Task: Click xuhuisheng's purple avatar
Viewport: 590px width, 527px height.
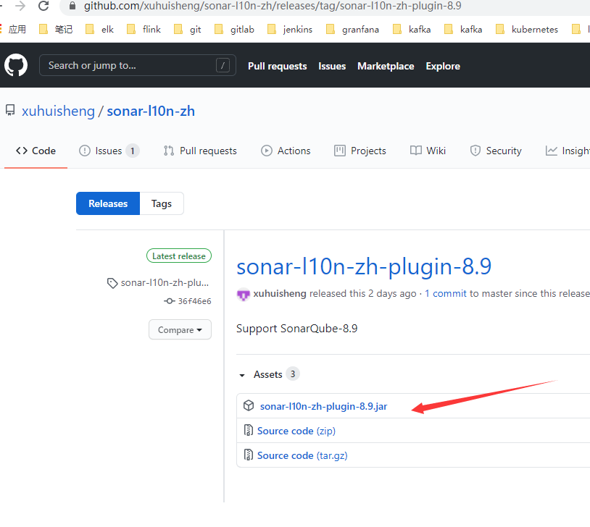Action: point(243,295)
